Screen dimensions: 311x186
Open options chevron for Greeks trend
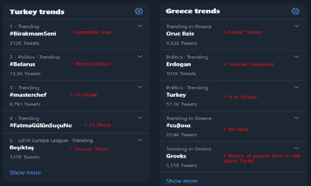pyautogui.click(x=296, y=148)
